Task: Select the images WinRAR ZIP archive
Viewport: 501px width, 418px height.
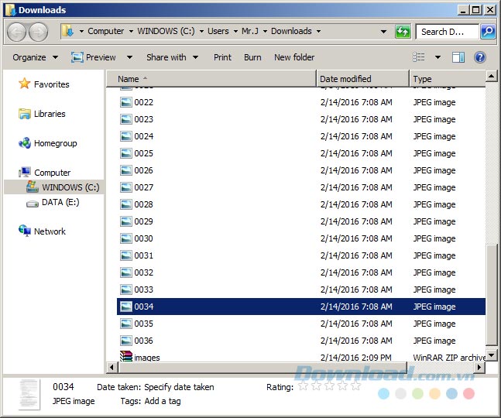Action: pyautogui.click(x=146, y=358)
